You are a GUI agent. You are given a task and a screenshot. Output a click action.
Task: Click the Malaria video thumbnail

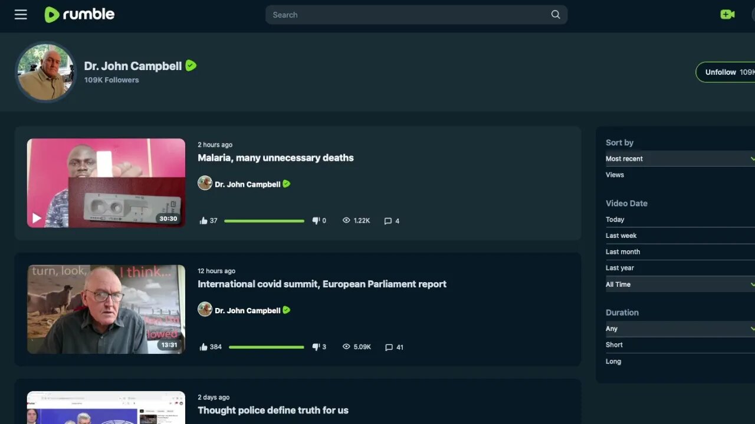pyautogui.click(x=106, y=183)
